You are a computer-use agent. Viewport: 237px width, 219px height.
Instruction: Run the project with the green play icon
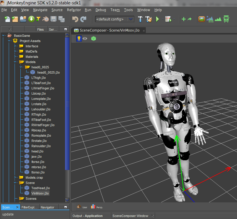[x=157, y=19]
